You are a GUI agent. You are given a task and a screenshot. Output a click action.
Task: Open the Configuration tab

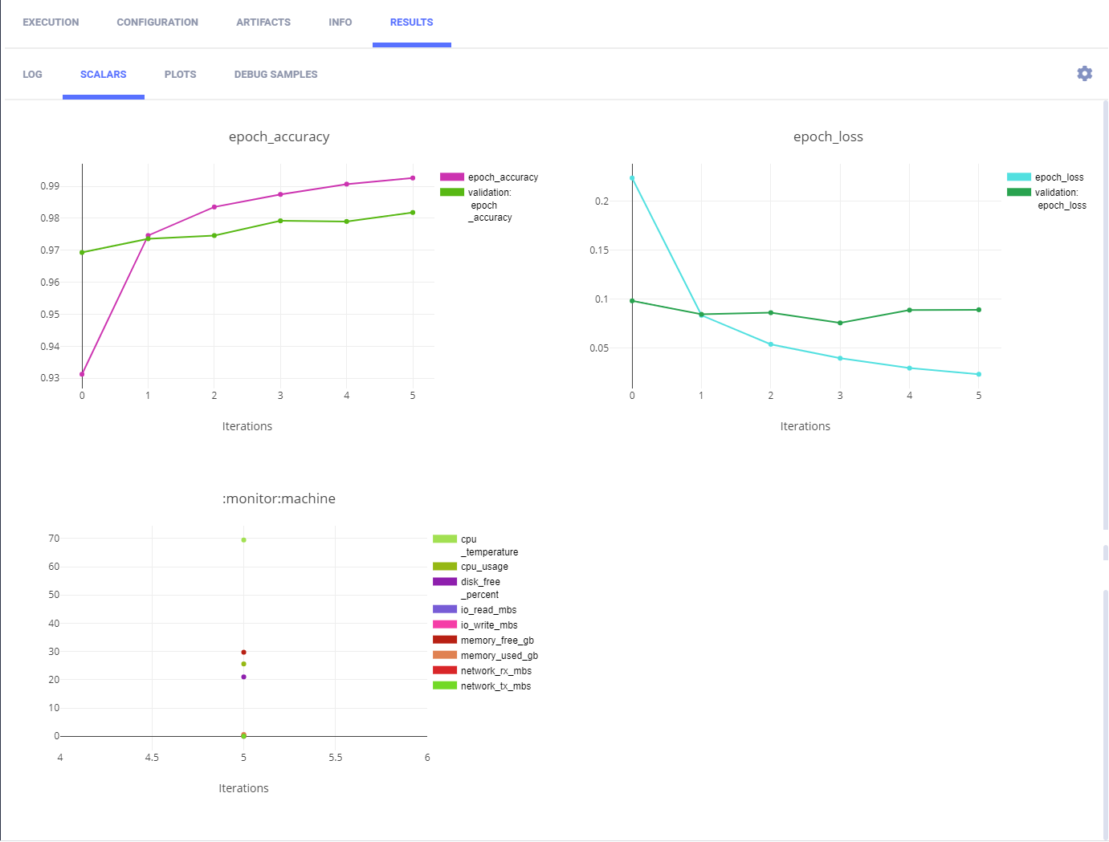(x=157, y=22)
